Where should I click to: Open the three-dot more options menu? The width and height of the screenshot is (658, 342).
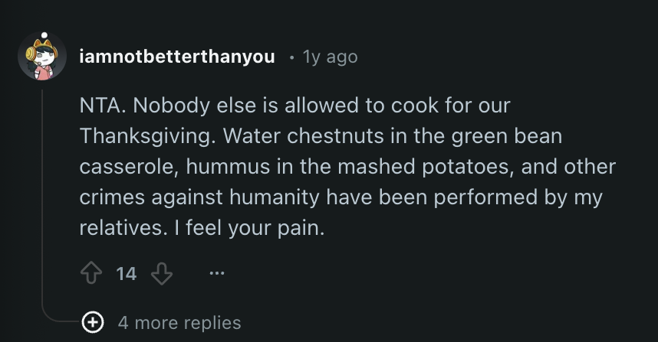(217, 273)
